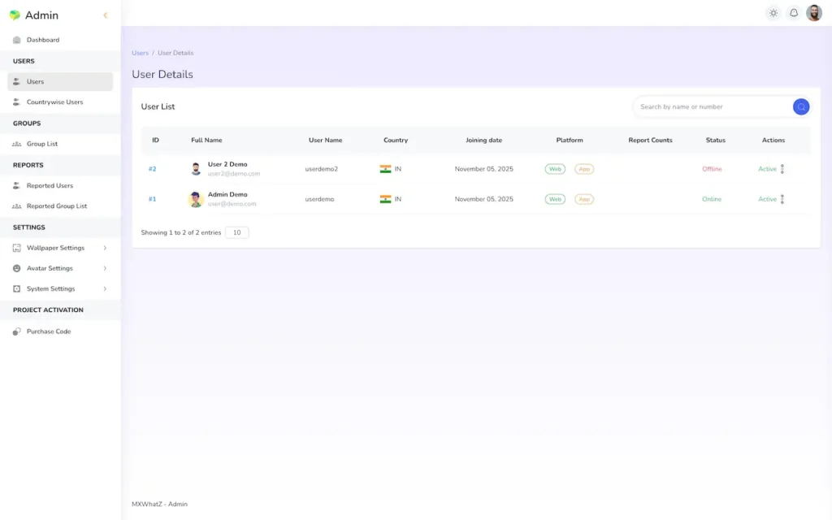Click User 2 Demo name text
The width and height of the screenshot is (832, 520).
pos(227,164)
